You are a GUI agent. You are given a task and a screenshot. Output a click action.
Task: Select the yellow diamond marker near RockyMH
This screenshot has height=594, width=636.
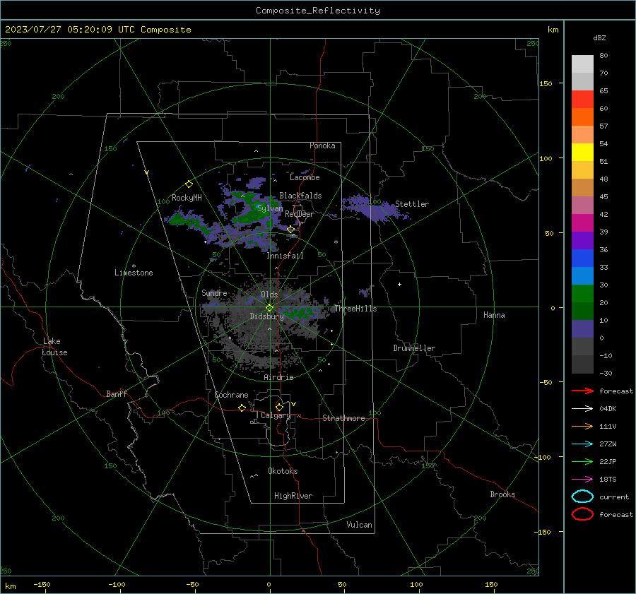point(189,184)
